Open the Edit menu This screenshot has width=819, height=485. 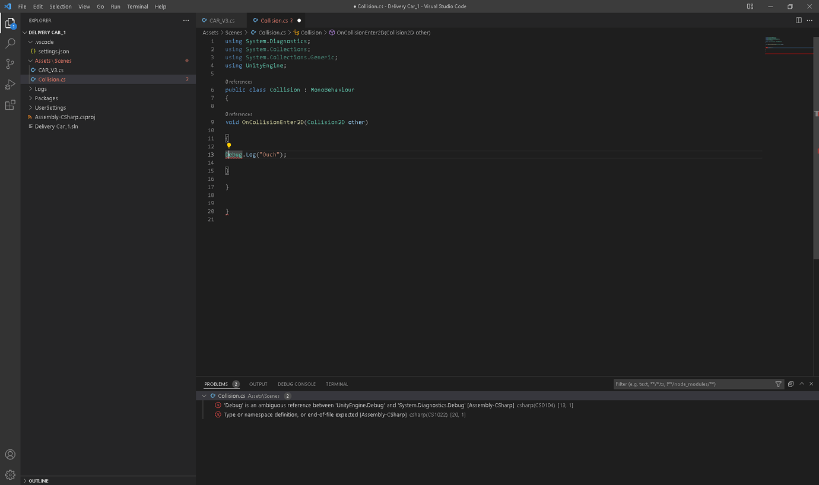(x=37, y=7)
